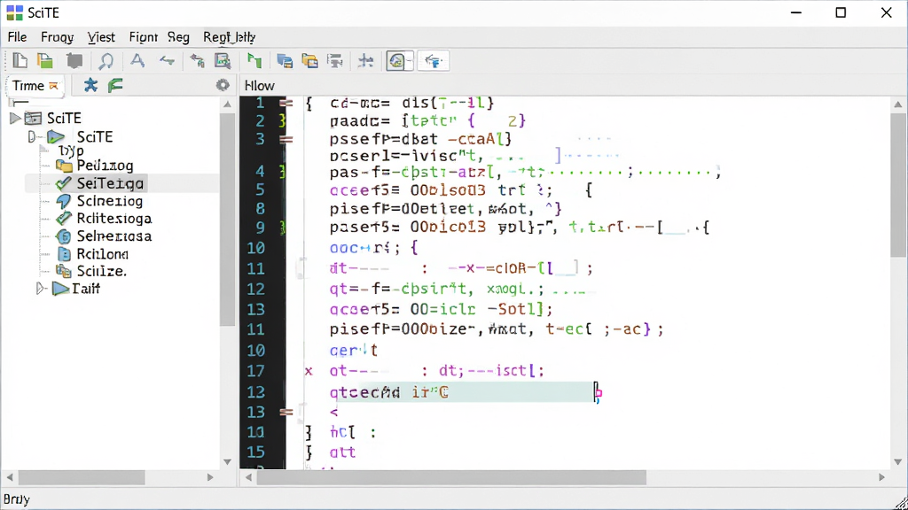This screenshot has width=908, height=510.
Task: Click the editor horizontal scrollbar thumb
Action: (451, 477)
